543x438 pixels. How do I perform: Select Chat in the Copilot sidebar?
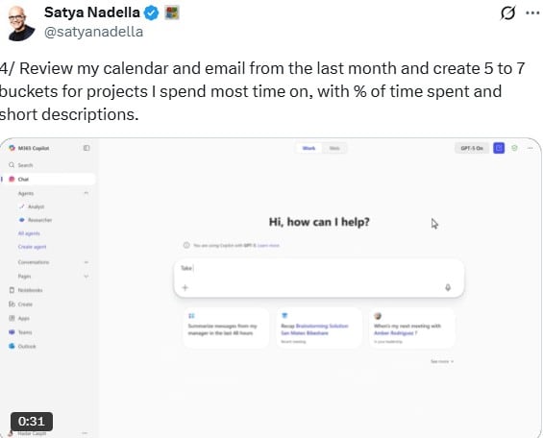click(x=48, y=179)
